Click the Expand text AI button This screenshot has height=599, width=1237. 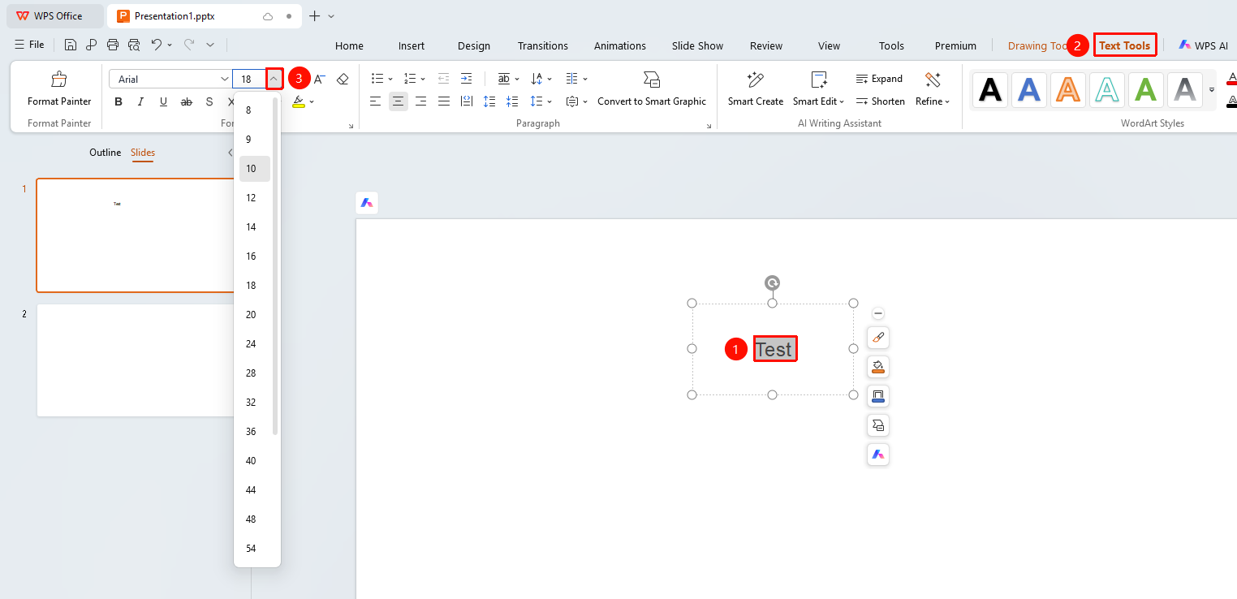point(879,79)
